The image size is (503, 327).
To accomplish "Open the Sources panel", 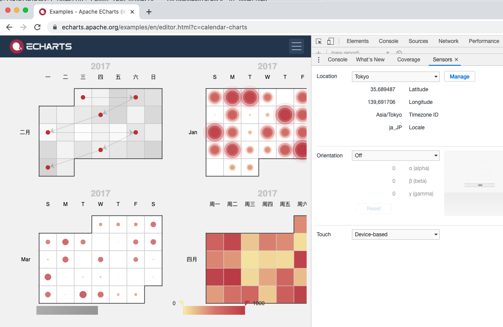I will 418,41.
